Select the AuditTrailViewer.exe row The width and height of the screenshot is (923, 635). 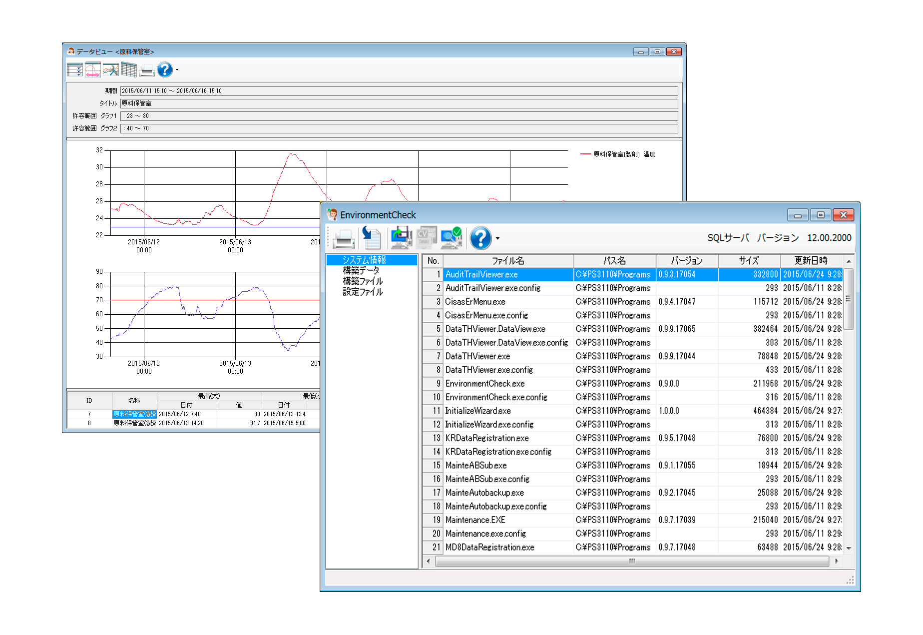click(x=633, y=274)
